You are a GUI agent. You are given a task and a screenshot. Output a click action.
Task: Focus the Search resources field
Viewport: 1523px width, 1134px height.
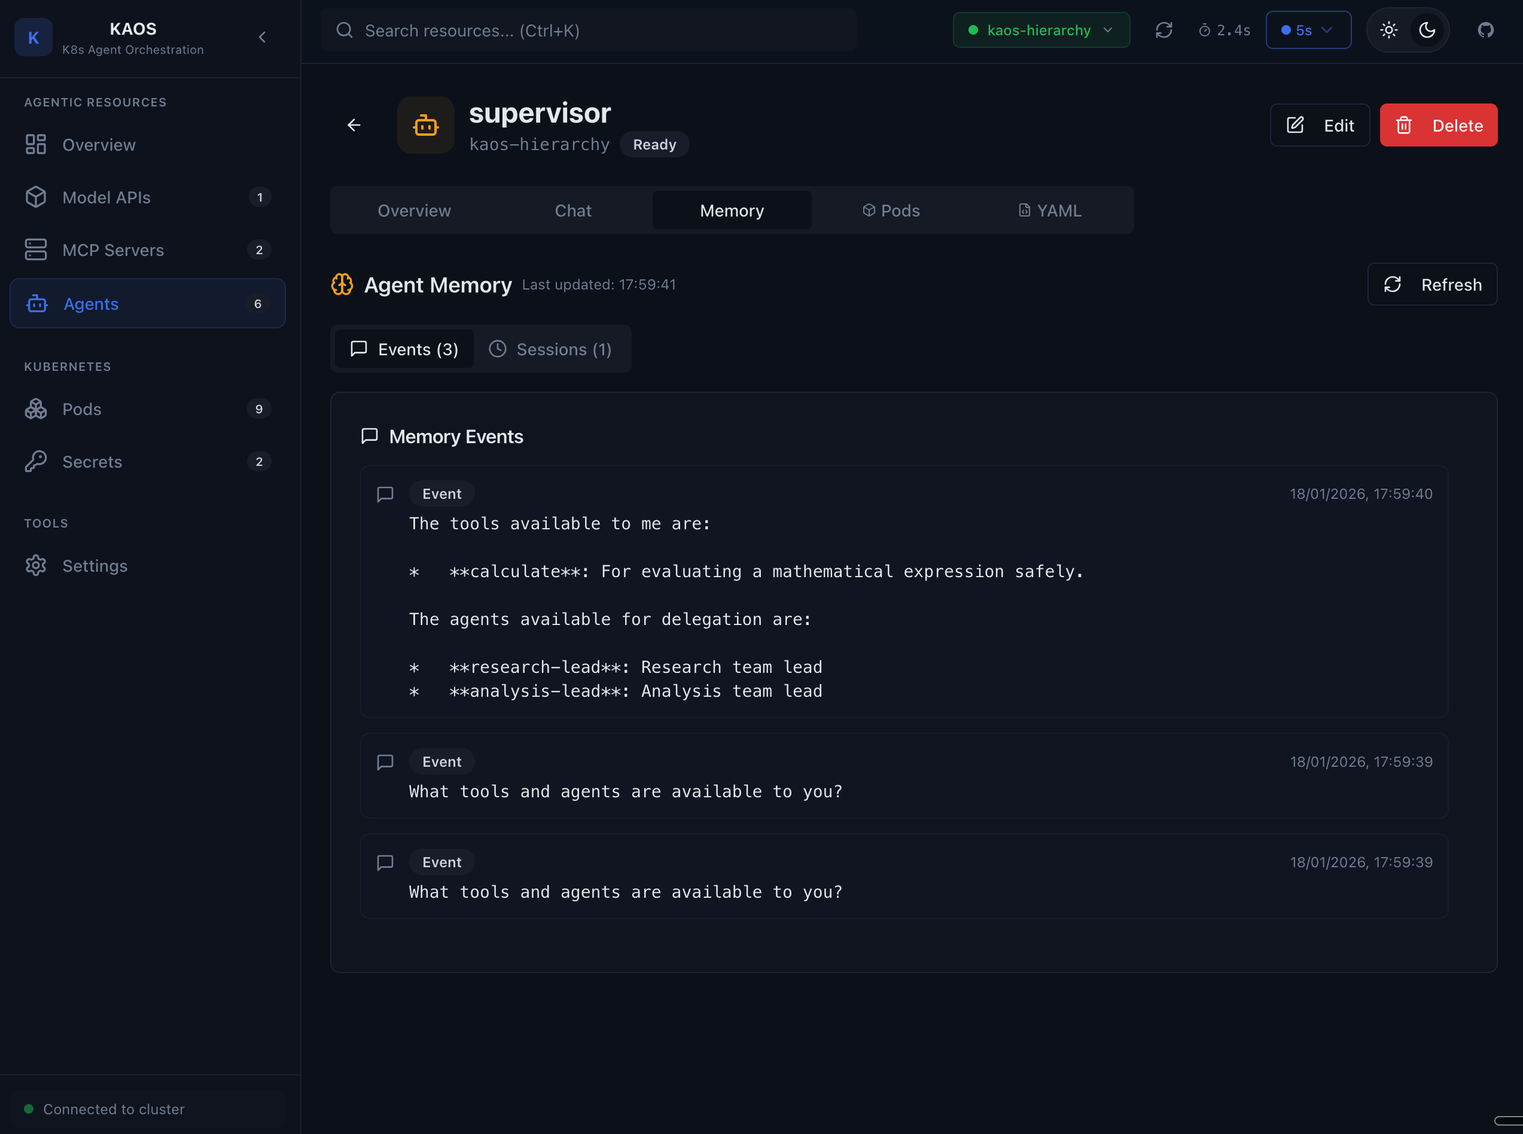coord(588,30)
